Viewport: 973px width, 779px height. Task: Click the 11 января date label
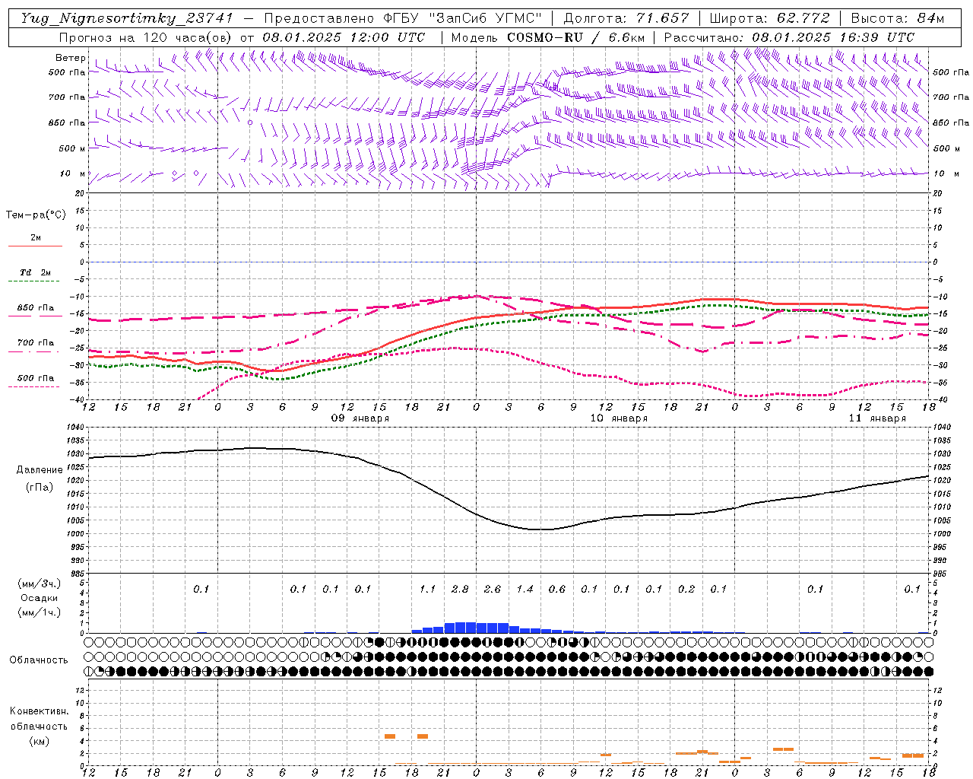(x=877, y=418)
